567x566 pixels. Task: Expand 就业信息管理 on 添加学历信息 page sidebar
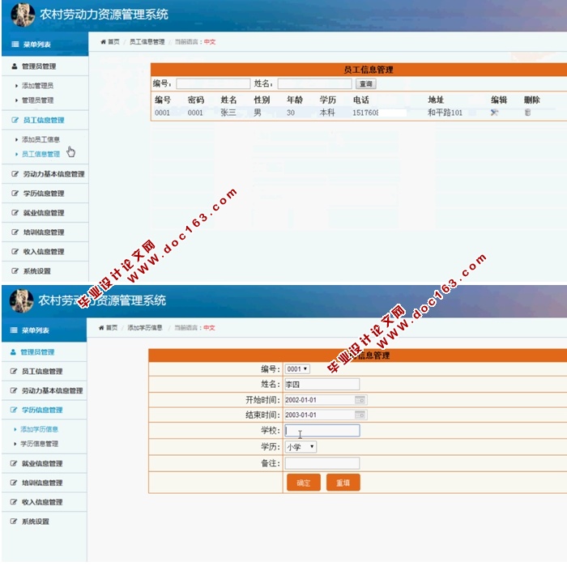(42, 463)
